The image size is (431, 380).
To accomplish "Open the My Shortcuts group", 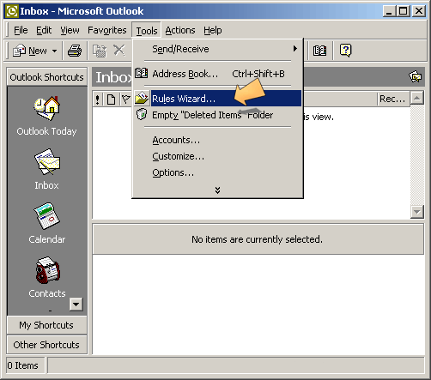I will coord(46,325).
